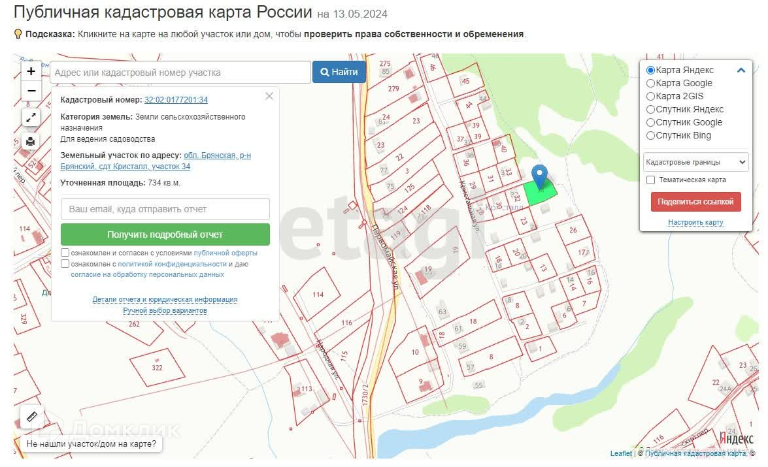
Task: Click the Найти search button
Action: click(339, 72)
